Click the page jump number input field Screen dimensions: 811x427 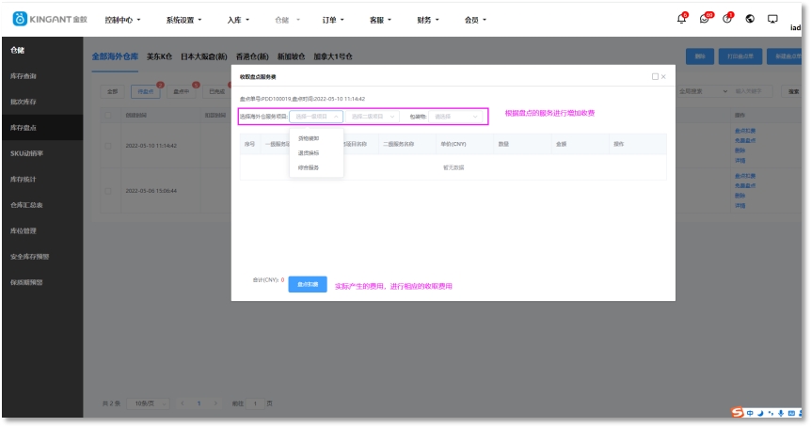coord(254,403)
